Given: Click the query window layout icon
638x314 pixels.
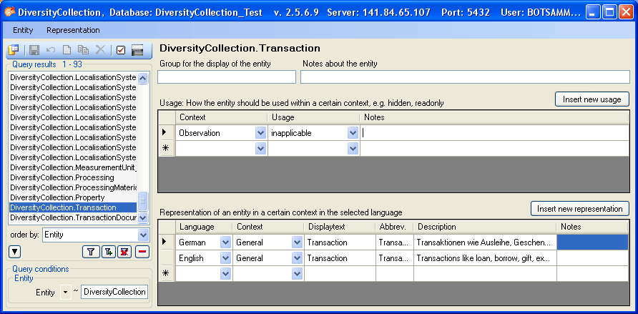Looking at the screenshot, I should [x=14, y=49].
